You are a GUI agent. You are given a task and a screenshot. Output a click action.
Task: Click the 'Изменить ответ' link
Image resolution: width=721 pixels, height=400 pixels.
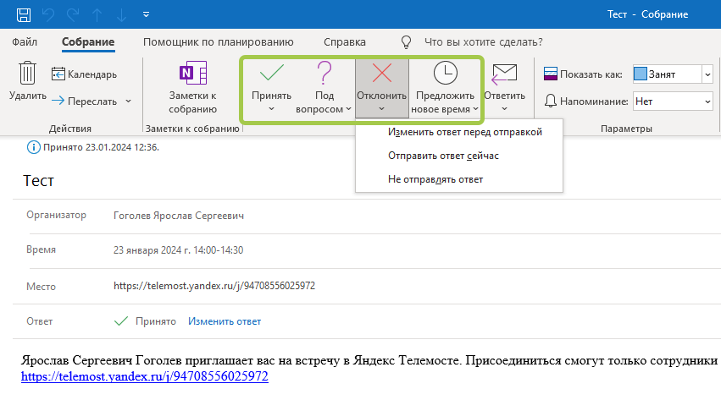point(225,321)
